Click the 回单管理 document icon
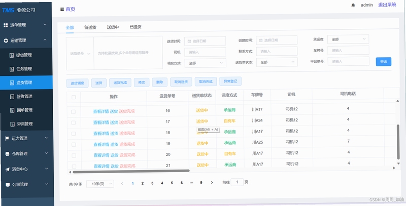The height and width of the screenshot is (206, 406). pyautogui.click(x=12, y=110)
